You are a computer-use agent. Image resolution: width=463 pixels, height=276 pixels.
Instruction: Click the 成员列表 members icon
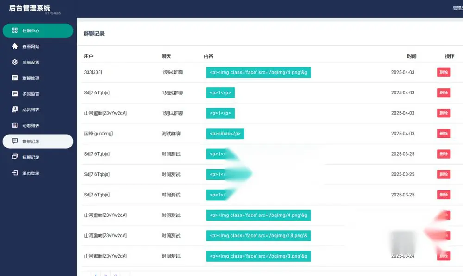(14, 110)
